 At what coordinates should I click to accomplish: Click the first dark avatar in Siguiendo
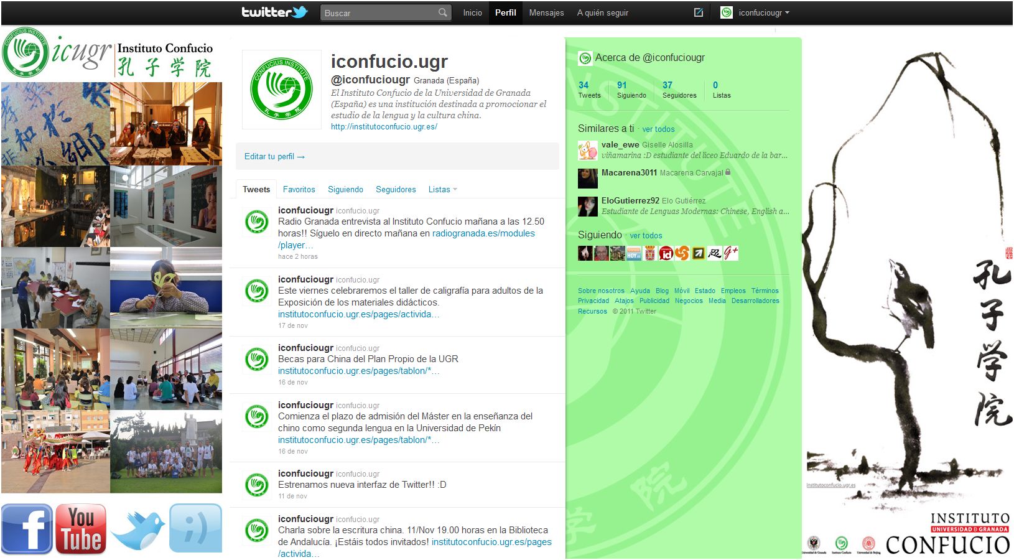585,253
